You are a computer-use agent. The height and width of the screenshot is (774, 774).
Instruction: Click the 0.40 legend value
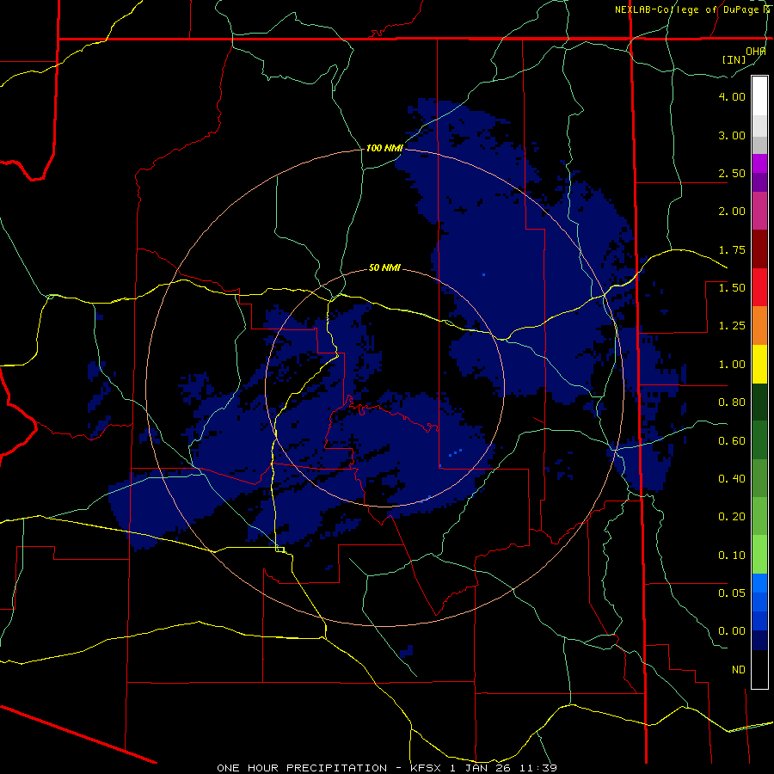[x=732, y=479]
